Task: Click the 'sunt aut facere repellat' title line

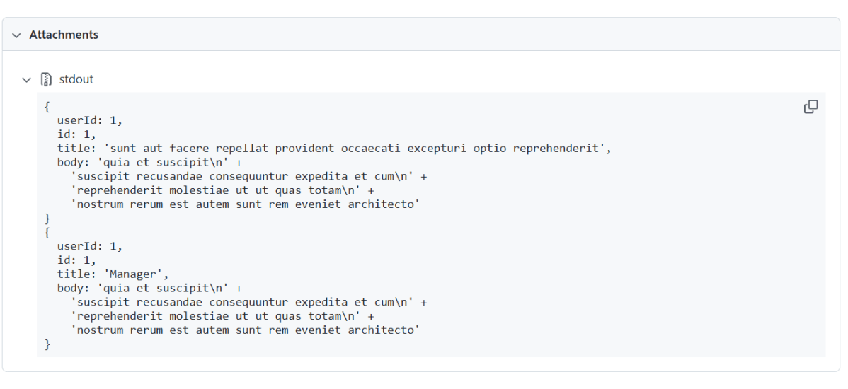Action: 334,149
